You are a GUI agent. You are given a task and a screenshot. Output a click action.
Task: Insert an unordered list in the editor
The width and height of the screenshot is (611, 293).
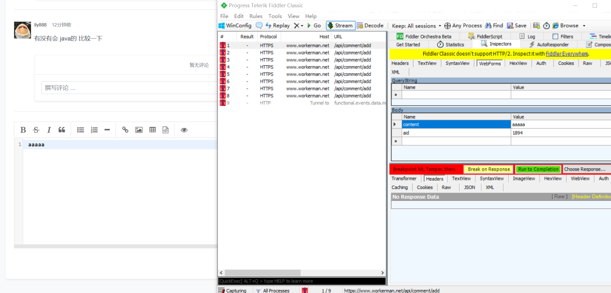[80, 130]
